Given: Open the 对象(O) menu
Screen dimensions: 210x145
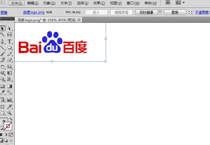Looking at the screenshot, I should click(49, 3).
